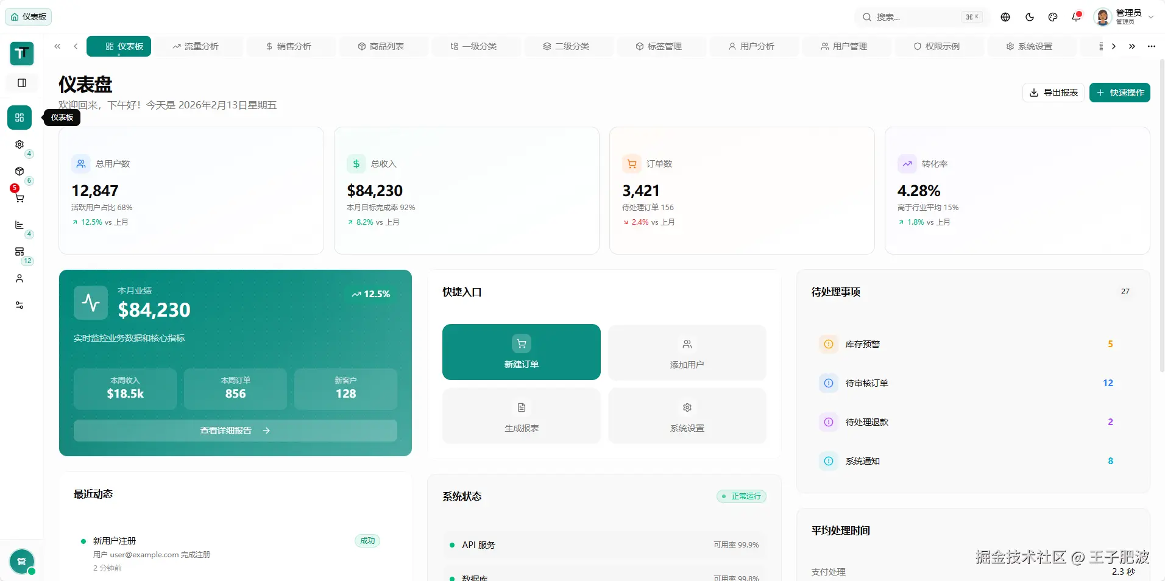Image resolution: width=1165 pixels, height=581 pixels.
Task: Click the 本周收入 $18.5k tile
Action: 125,389
